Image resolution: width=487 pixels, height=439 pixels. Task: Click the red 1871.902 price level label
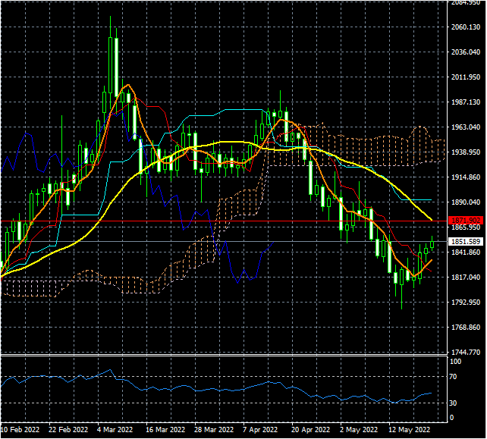[466, 221]
